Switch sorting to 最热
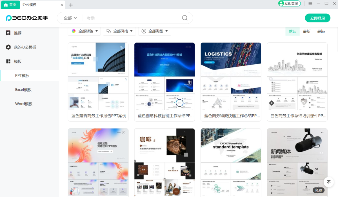338x197 pixels. tap(321, 31)
